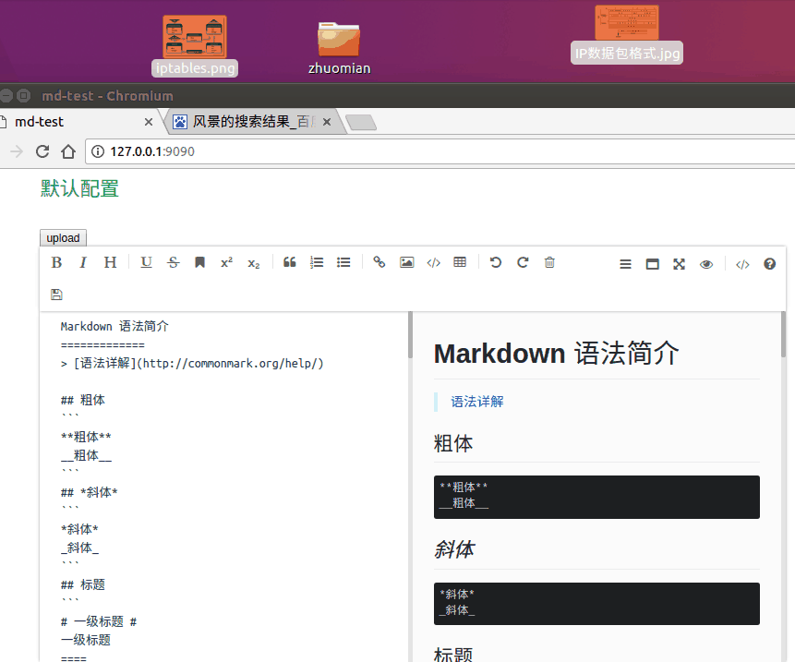This screenshot has height=662, width=795.
Task: Insert a hyperlink with the link icon
Action: pyautogui.click(x=379, y=262)
